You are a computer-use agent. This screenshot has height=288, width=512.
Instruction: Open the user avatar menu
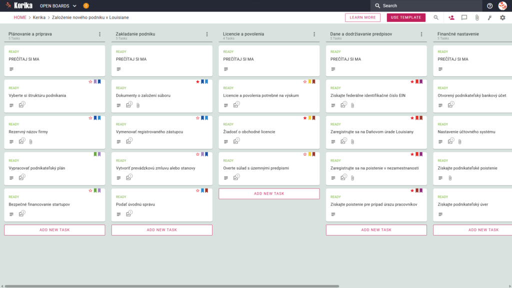point(502,6)
